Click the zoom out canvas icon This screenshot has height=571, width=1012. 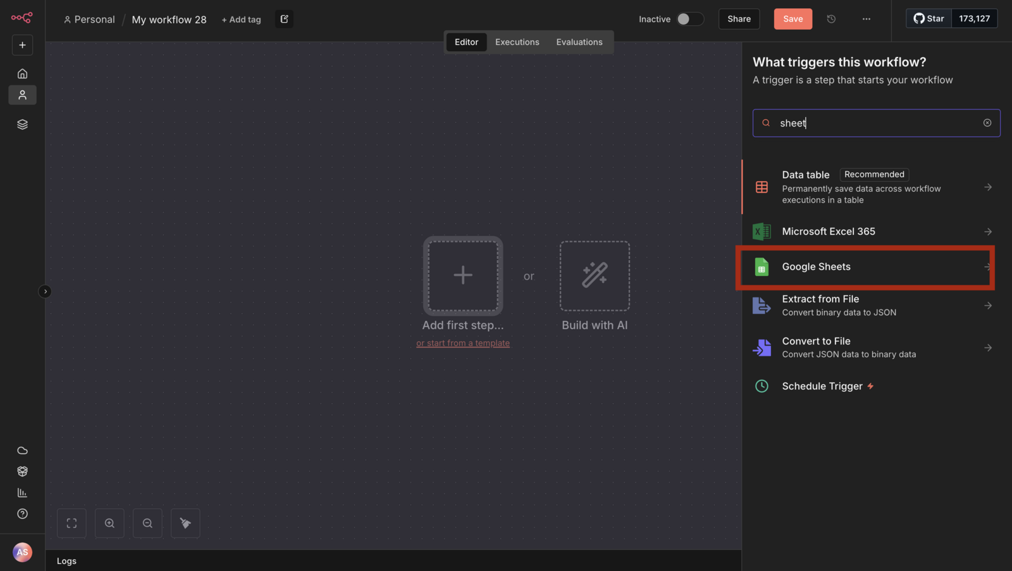click(147, 523)
